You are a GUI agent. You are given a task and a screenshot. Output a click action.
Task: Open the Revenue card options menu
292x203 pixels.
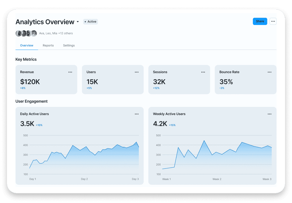pos(70,72)
